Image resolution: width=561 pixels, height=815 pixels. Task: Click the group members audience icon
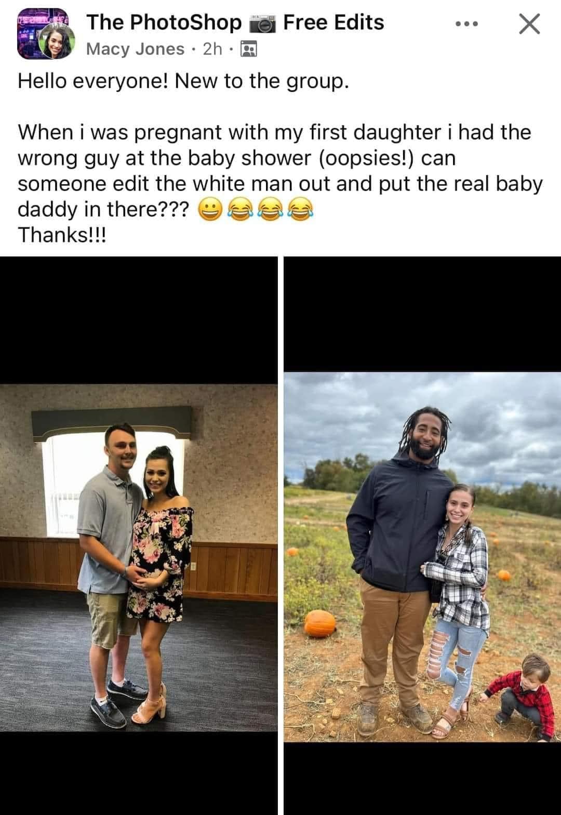[249, 49]
